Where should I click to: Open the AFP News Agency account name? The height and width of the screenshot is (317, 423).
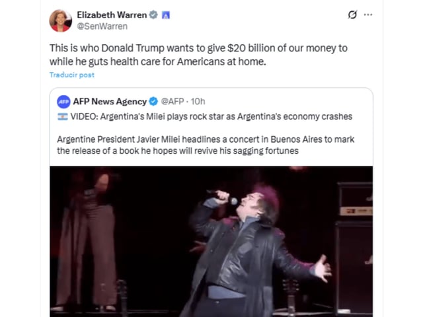pyautogui.click(x=110, y=101)
